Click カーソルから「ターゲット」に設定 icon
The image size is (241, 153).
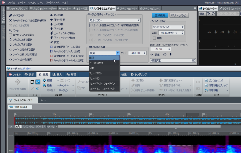click(x=51, y=61)
